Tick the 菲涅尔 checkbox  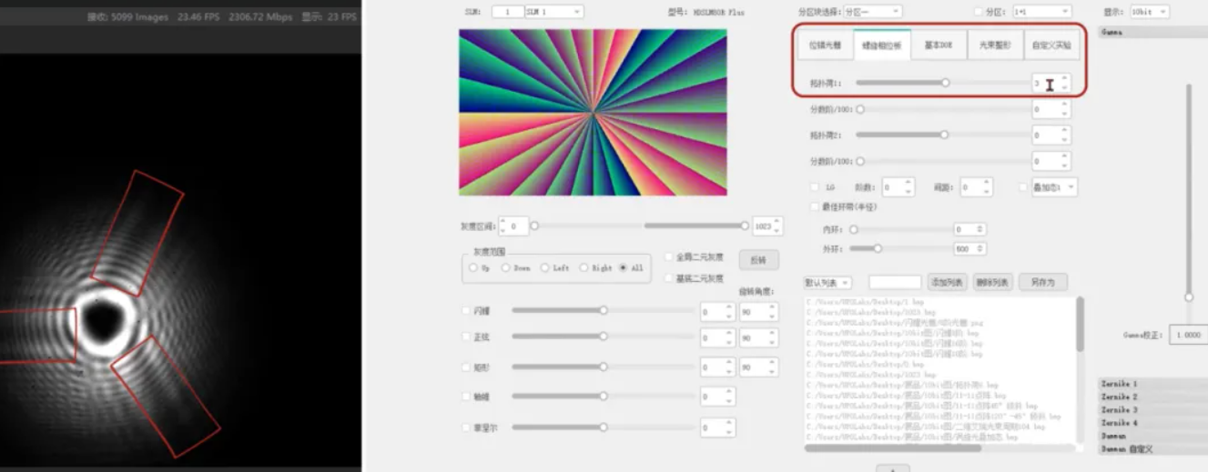pyautogui.click(x=467, y=427)
